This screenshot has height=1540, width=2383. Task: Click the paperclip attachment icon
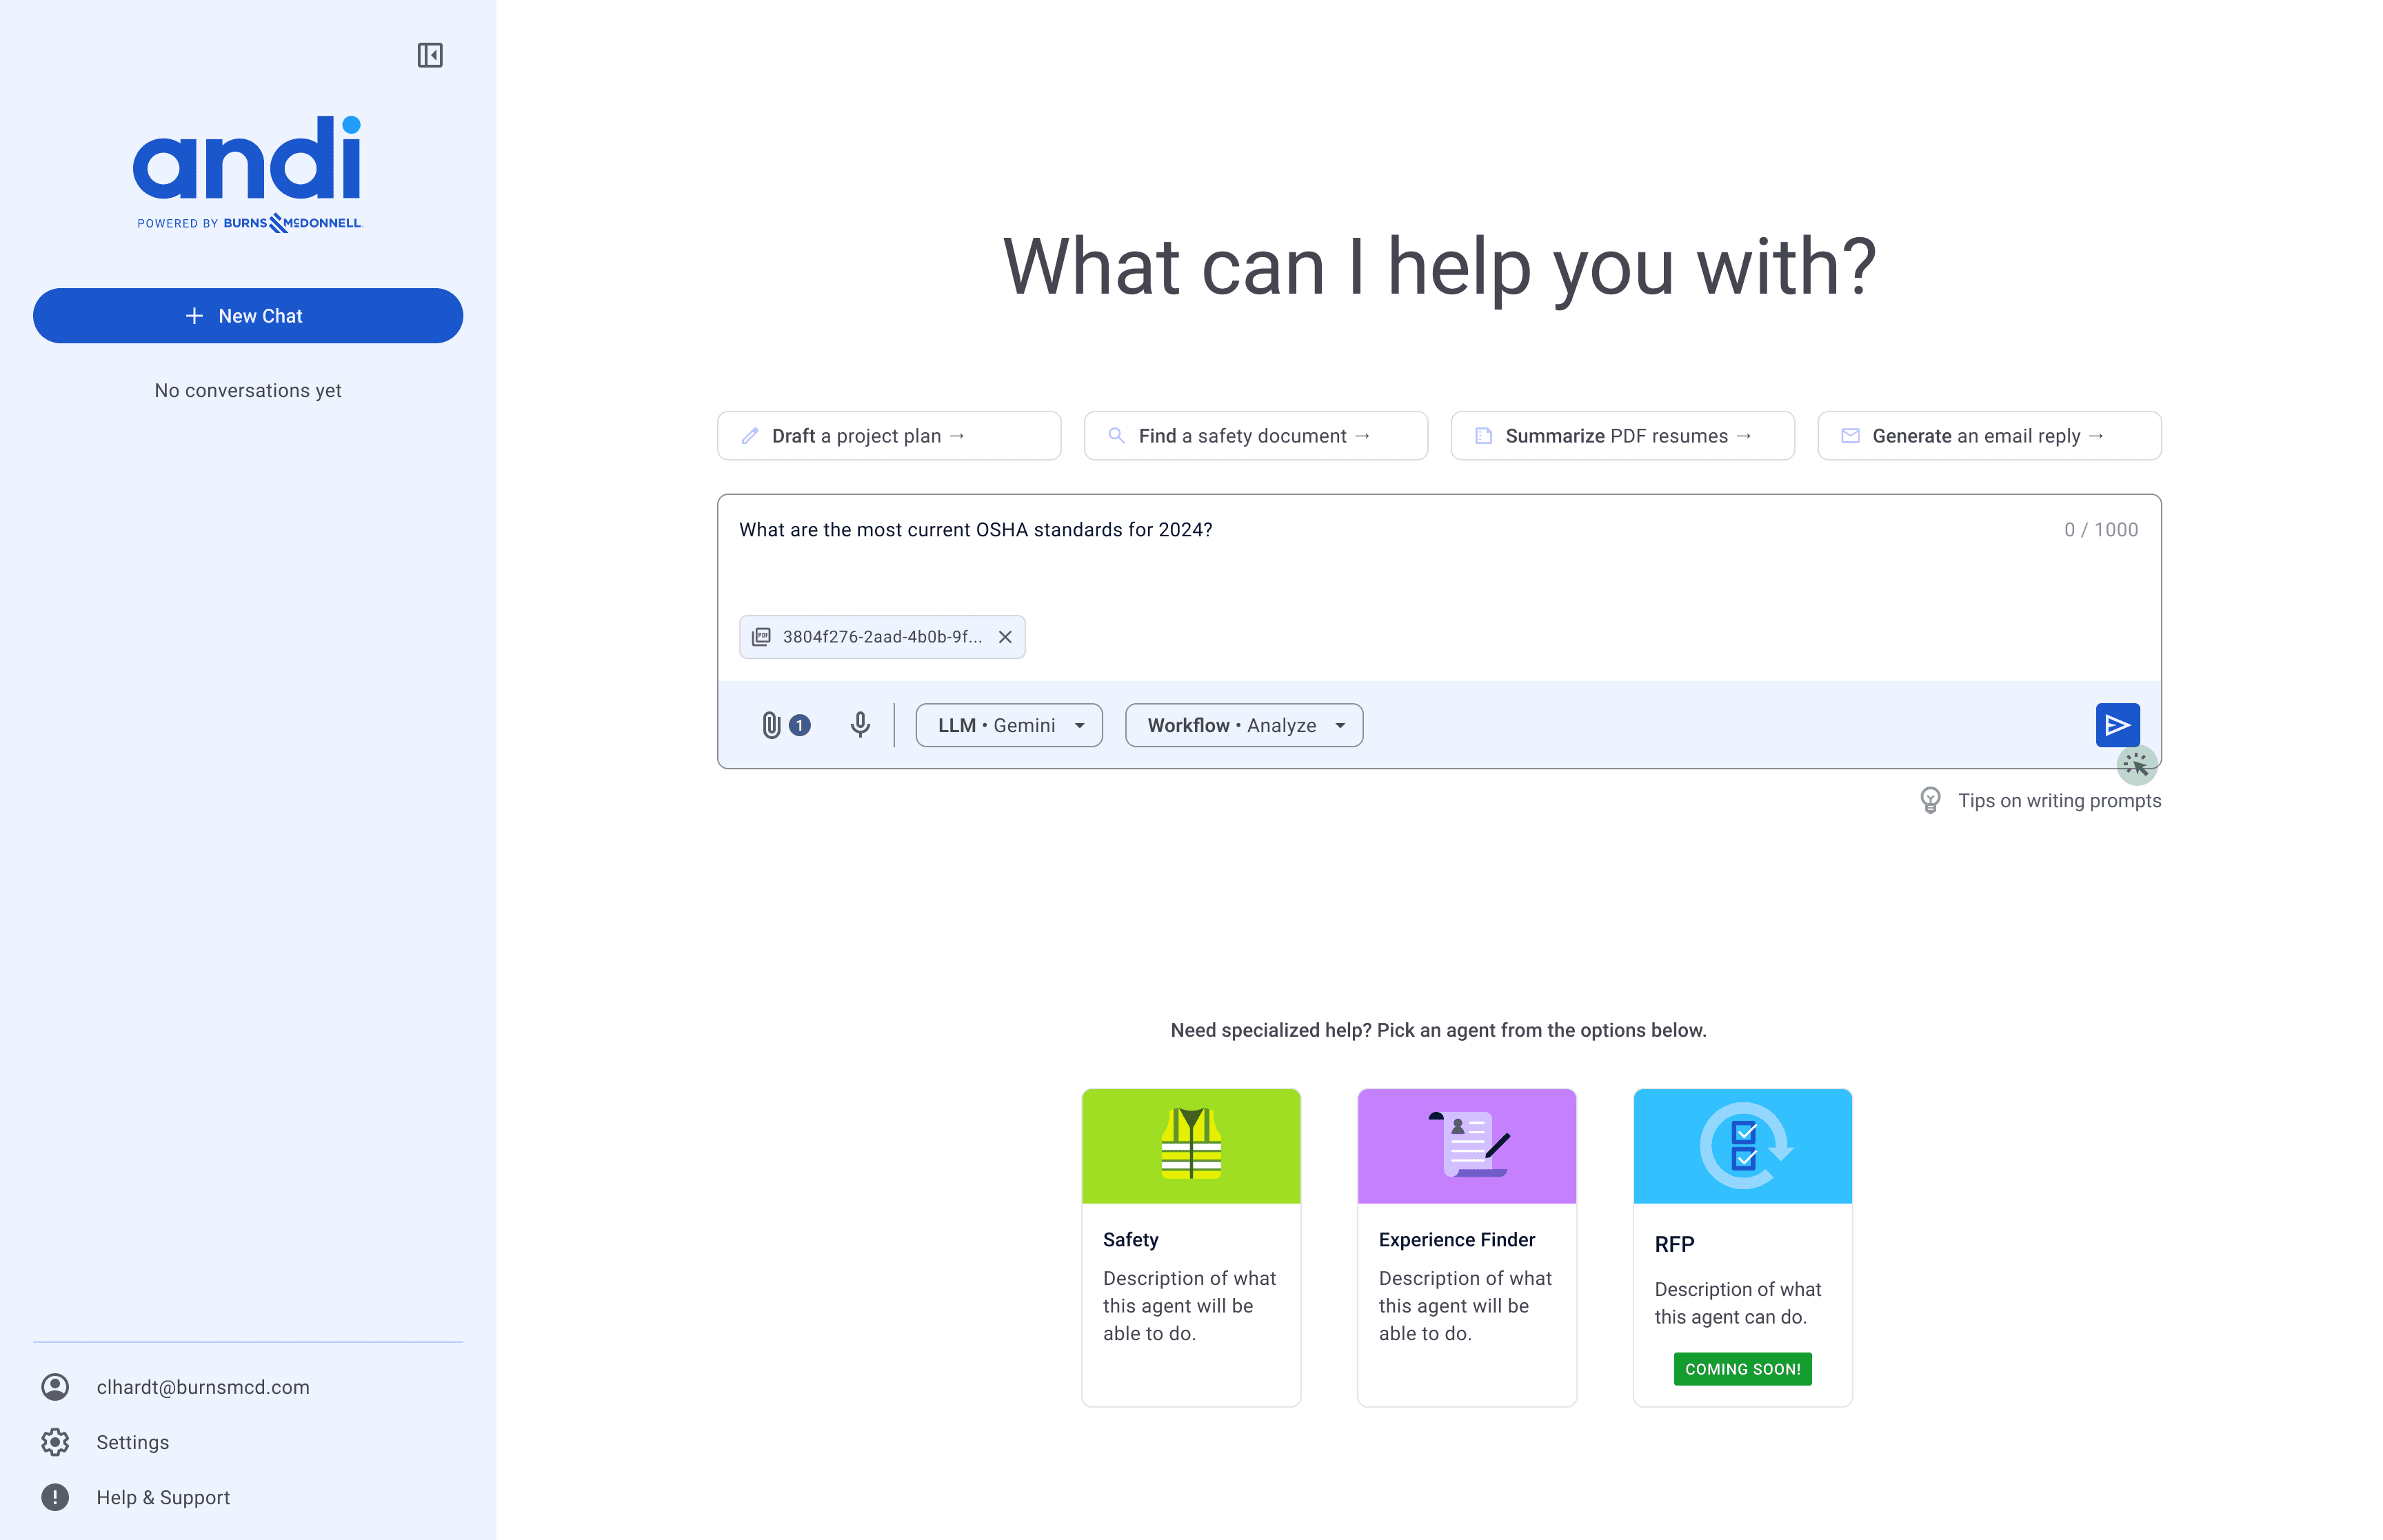771,725
